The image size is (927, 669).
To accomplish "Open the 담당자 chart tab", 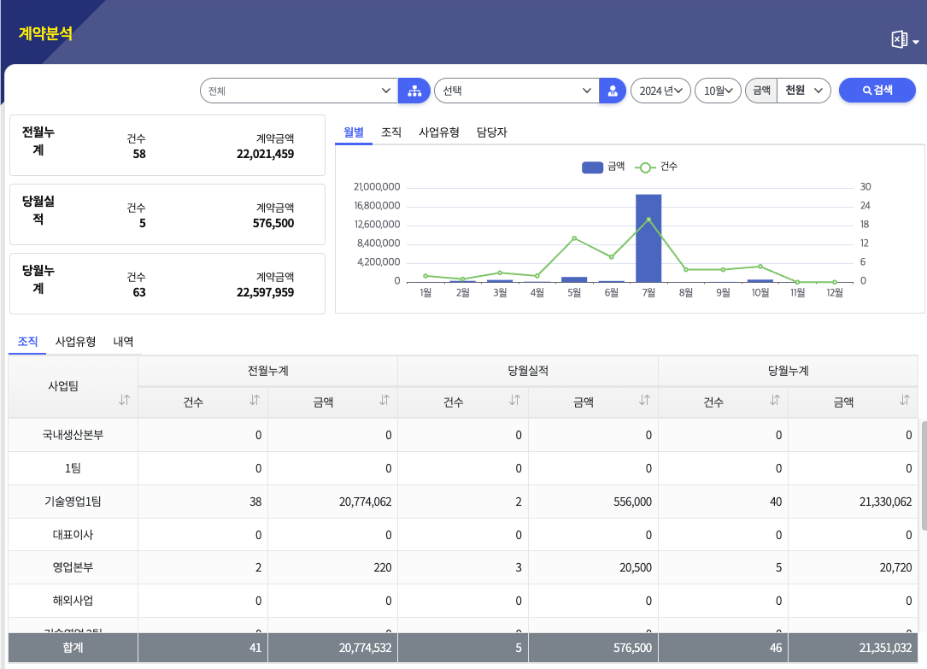I will [x=491, y=132].
